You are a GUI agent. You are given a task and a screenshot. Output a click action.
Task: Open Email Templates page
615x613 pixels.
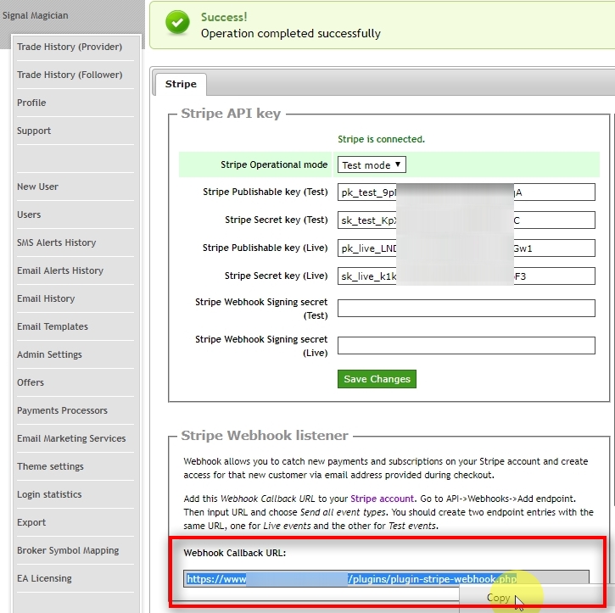53,326
